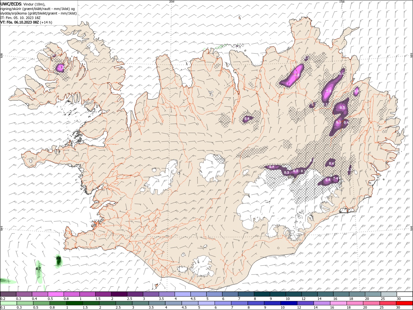Click the dark mauve swatch starting the upper legend
The image size is (413, 310).
8,294
